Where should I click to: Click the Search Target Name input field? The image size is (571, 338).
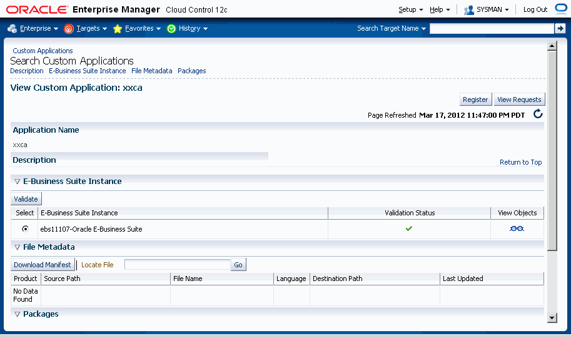pos(492,28)
